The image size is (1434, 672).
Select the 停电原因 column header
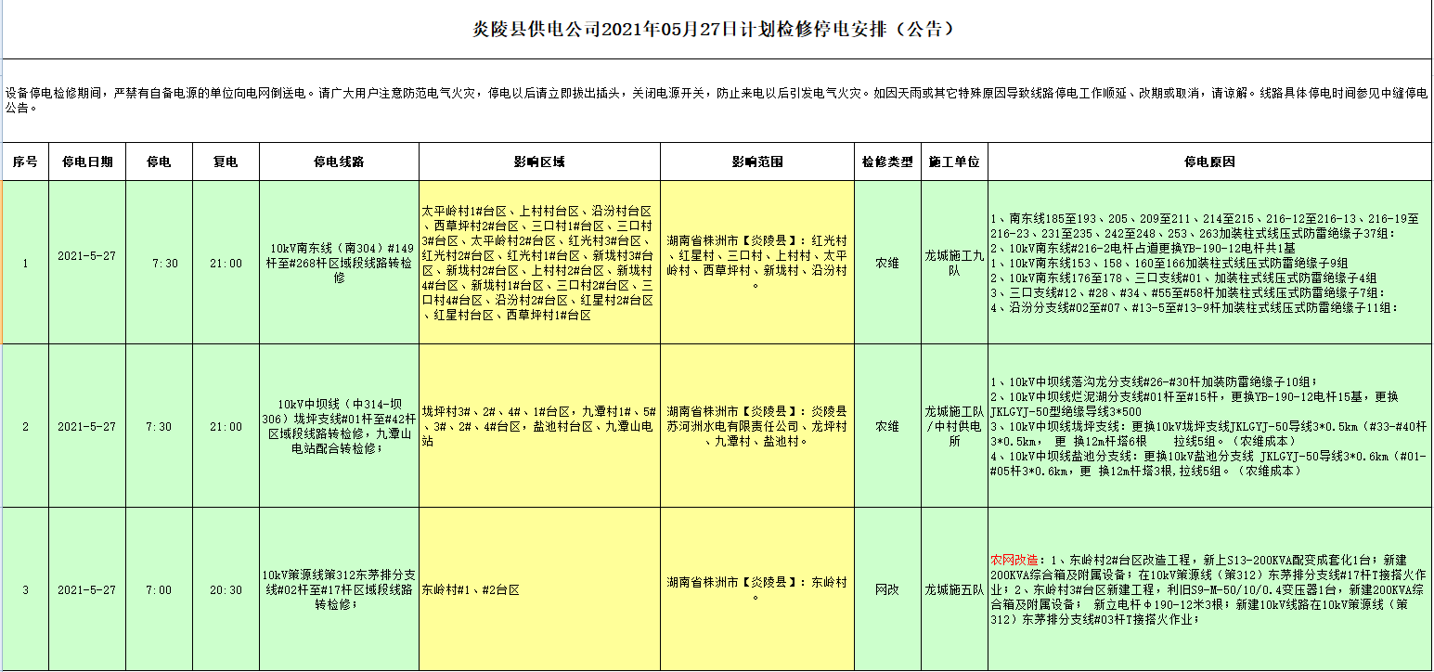point(1208,162)
